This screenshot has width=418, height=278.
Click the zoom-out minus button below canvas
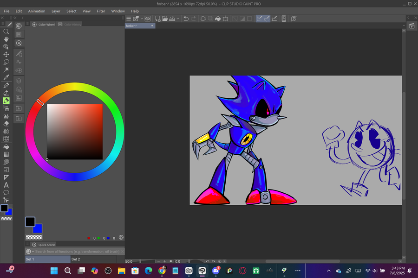click(159, 261)
